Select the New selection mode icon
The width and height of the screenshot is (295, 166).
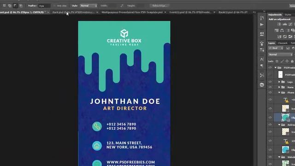pos(4,6)
